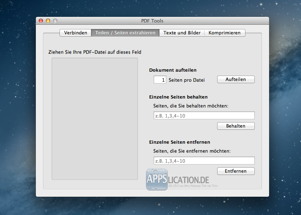The height and width of the screenshot is (215, 301).
Task: Click 'Seiten, die Sie behalten möchten:' label
Action: 191,106
